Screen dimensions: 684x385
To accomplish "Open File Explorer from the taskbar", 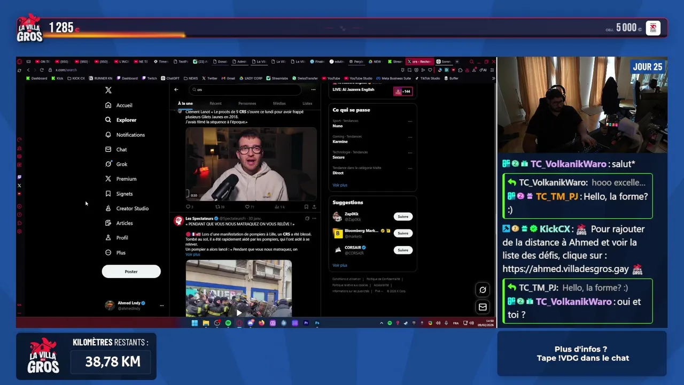I will (206, 323).
